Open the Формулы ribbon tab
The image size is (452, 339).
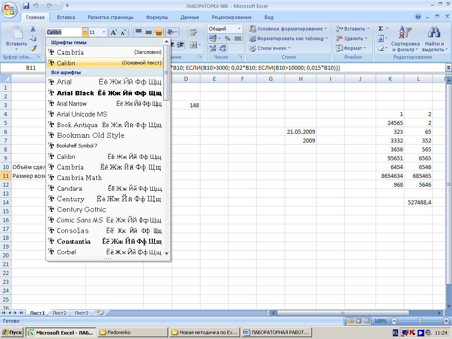157,17
